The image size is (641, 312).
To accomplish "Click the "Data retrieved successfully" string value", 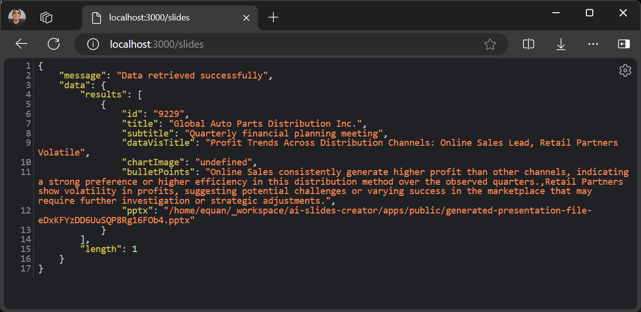I will [x=192, y=76].
